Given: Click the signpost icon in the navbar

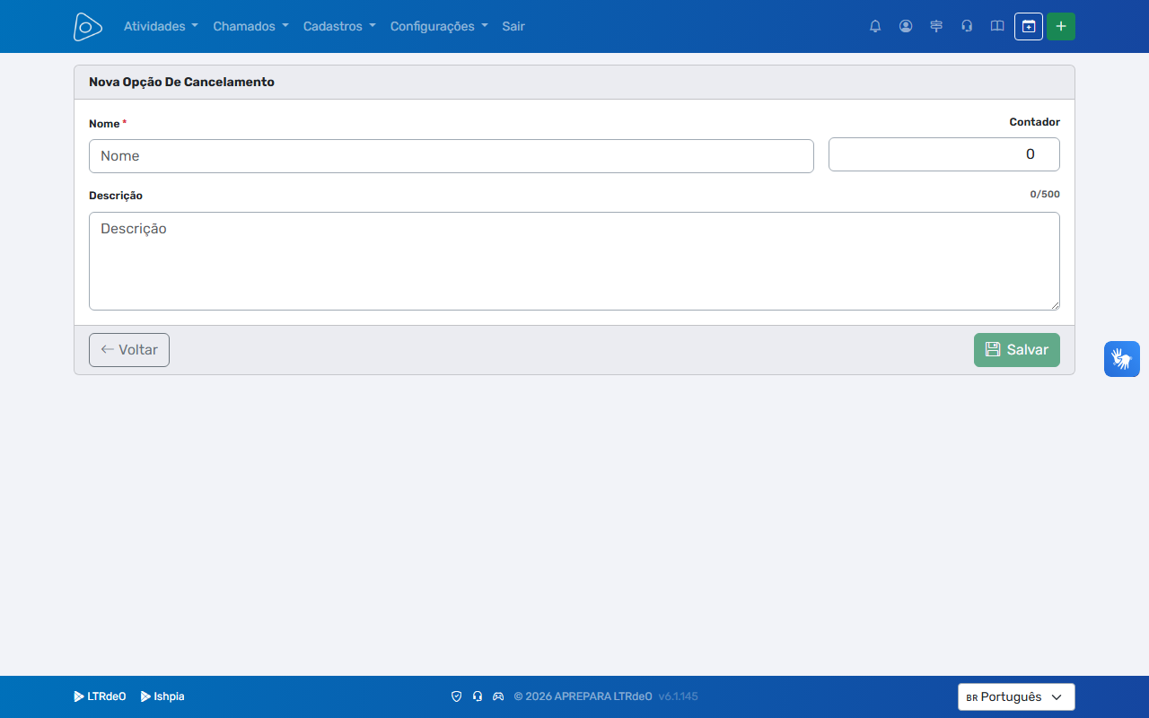Looking at the screenshot, I should coord(936,26).
